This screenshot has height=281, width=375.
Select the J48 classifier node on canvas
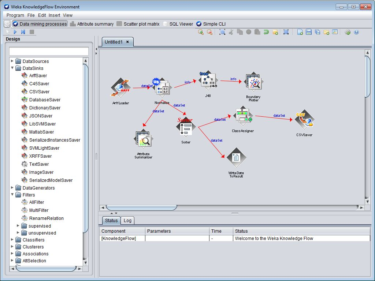(x=208, y=81)
